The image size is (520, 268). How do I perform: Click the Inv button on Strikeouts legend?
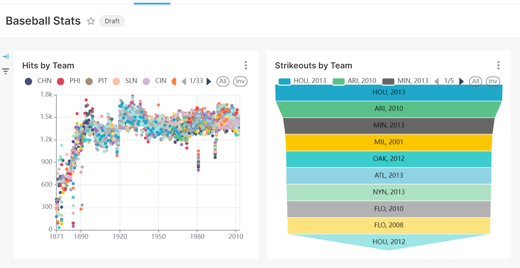[x=493, y=81]
